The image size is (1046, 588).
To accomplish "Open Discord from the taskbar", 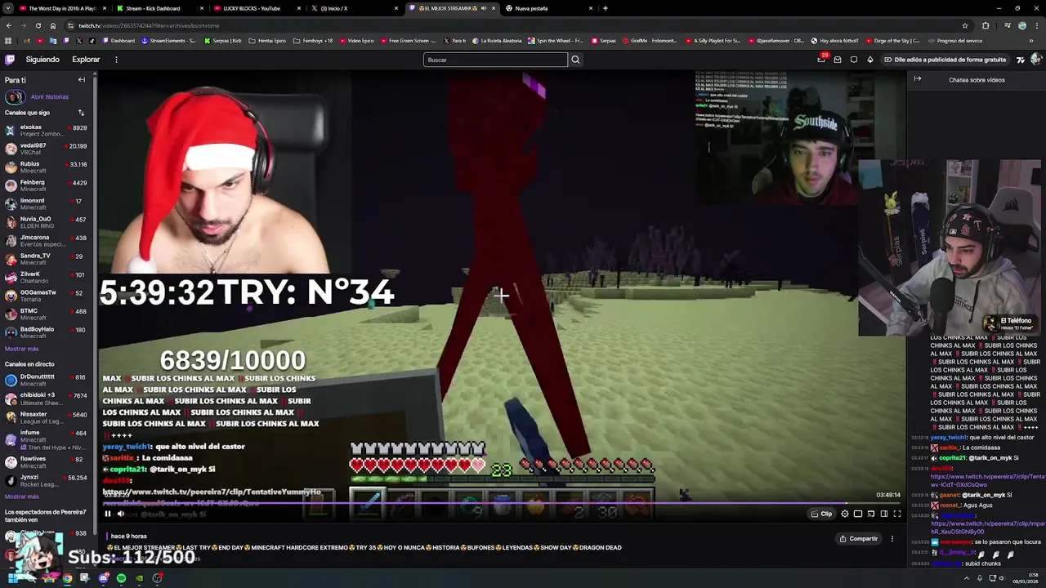I will point(104,578).
